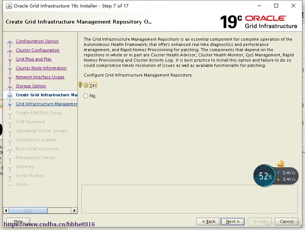The width and height of the screenshot is (305, 230).
Task: Click the upload speed 2.4K/s indicator
Action: click(x=287, y=173)
